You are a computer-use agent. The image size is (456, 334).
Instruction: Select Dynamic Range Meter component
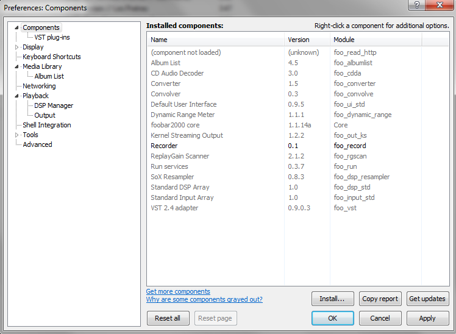coord(297,115)
